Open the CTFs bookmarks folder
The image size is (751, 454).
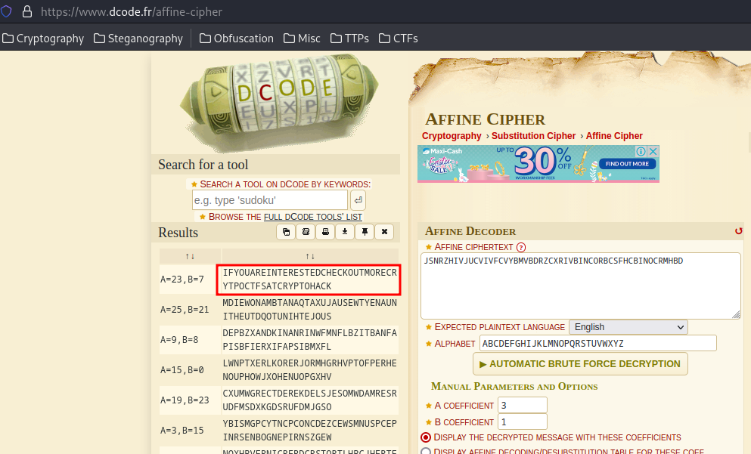[x=398, y=39]
